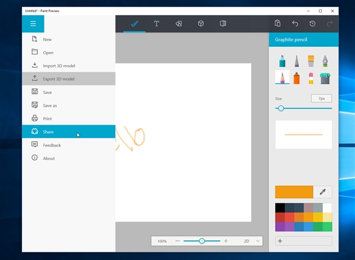The width and height of the screenshot is (355, 260).
Task: Select the Text tool in top toolbar
Action: pos(156,24)
